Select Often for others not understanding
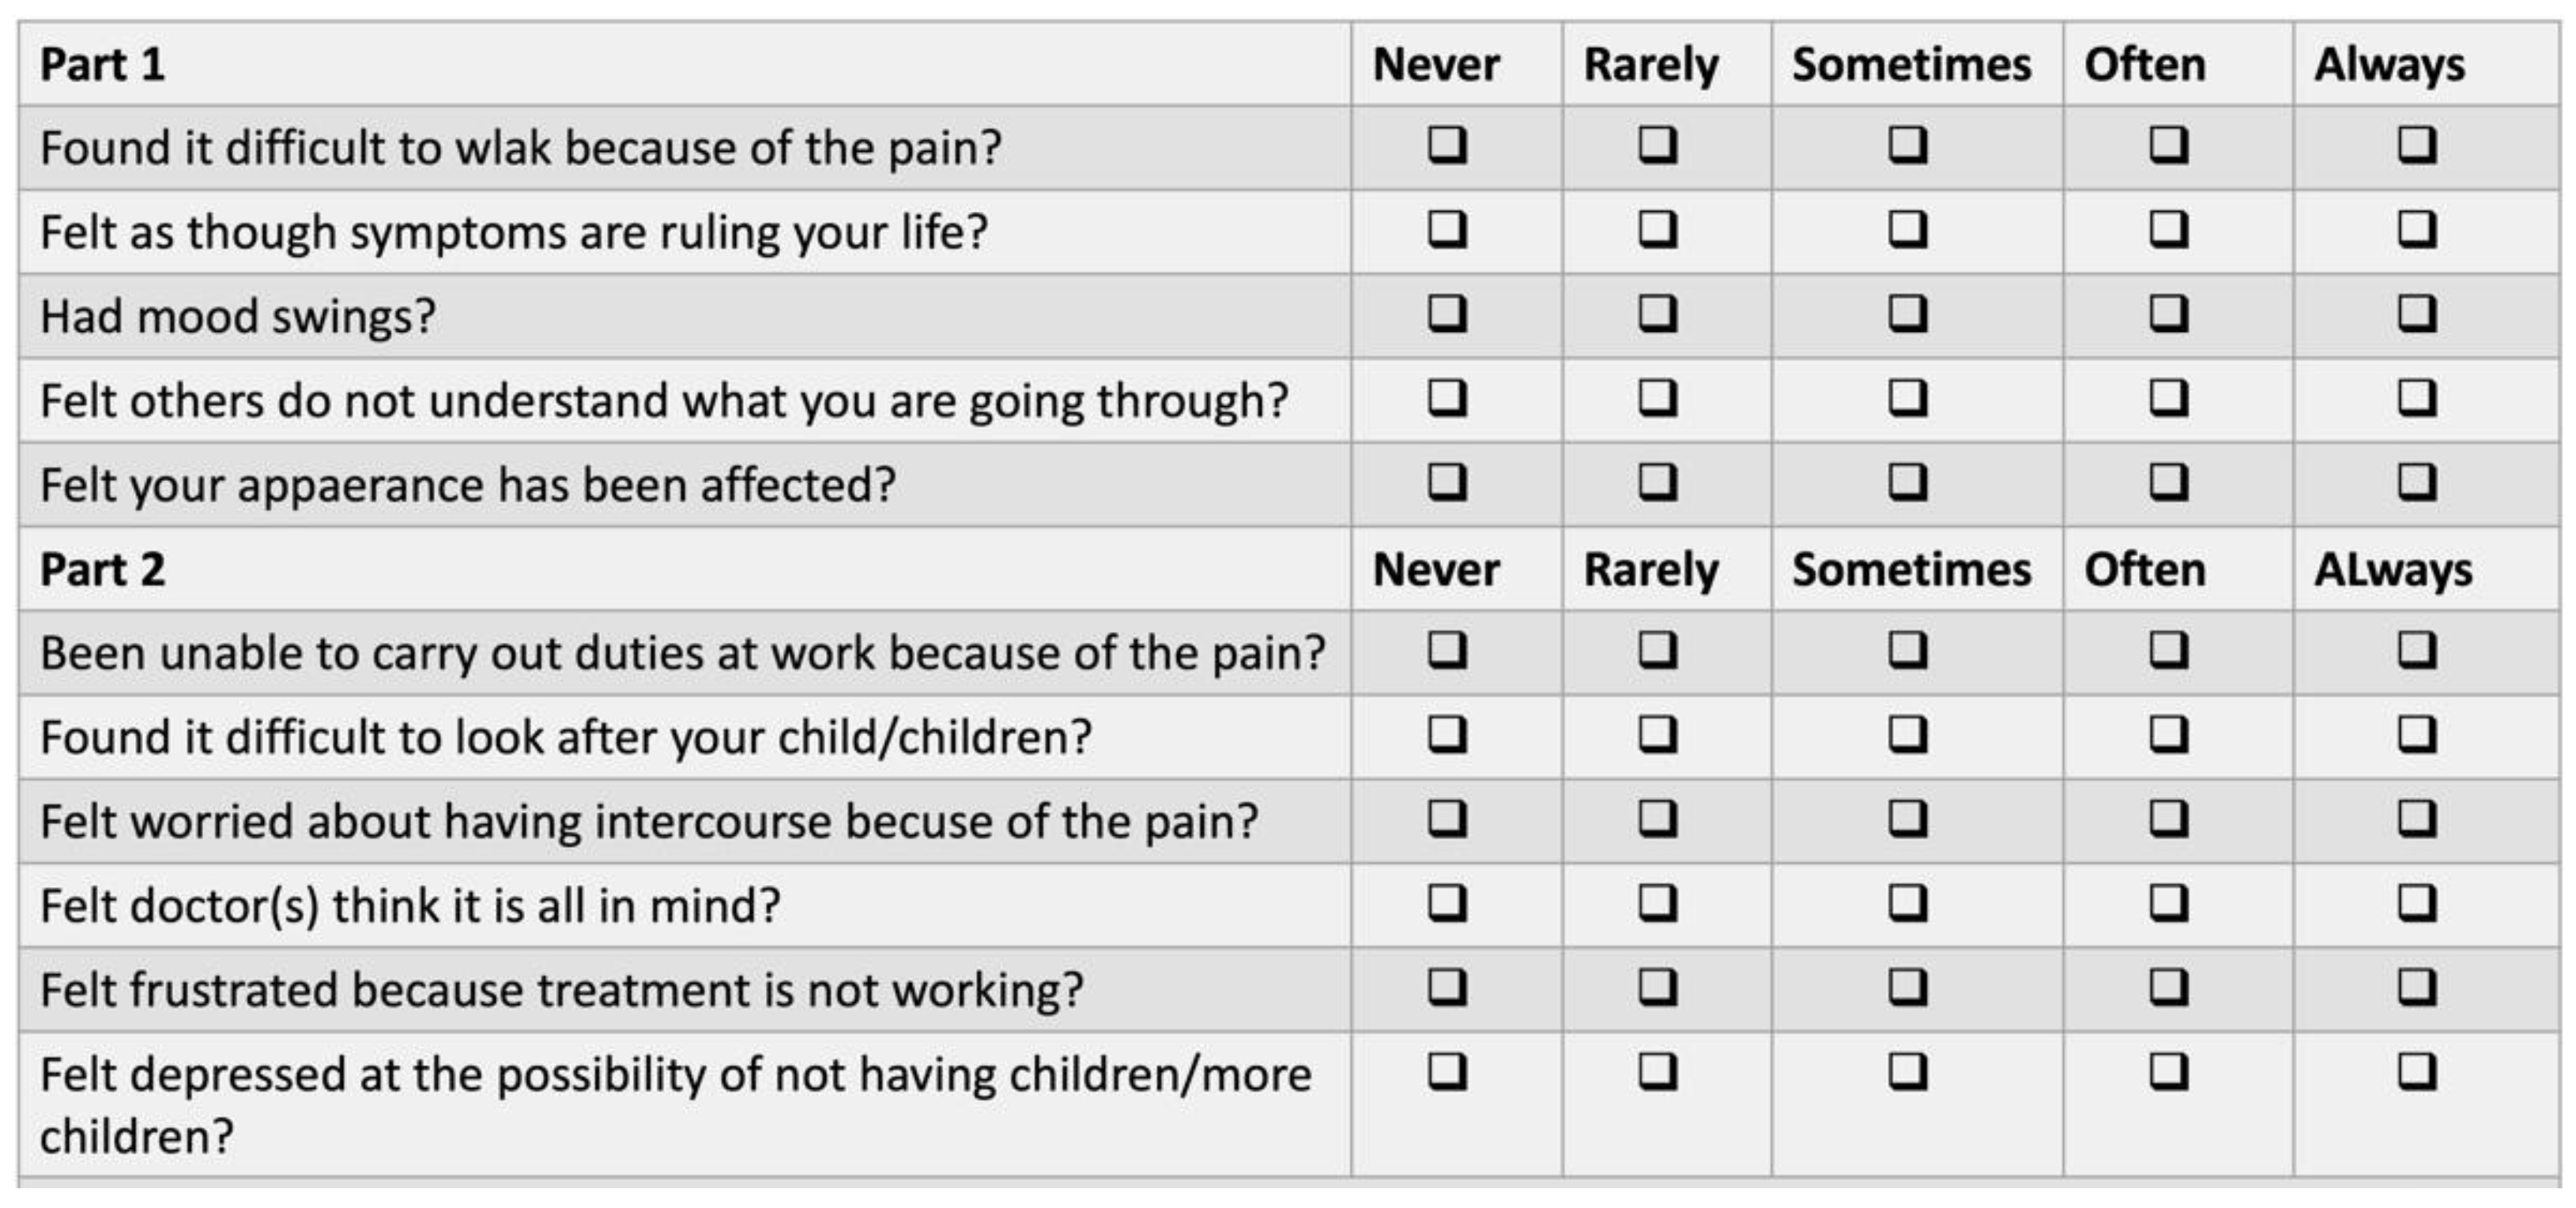Screen dimensions: 2576x1208 (x=2167, y=399)
